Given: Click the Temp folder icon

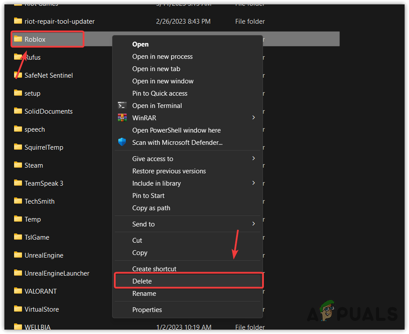Looking at the screenshot, I should (x=18, y=219).
